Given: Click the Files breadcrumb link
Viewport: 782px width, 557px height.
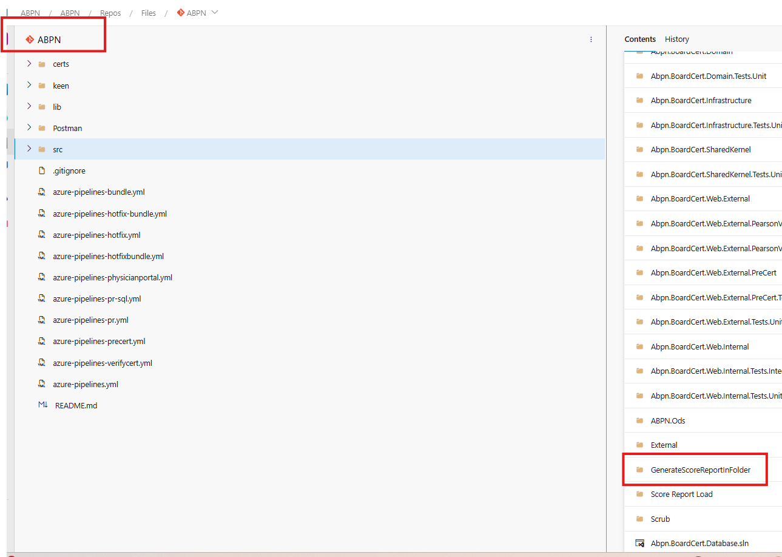Looking at the screenshot, I should (149, 13).
